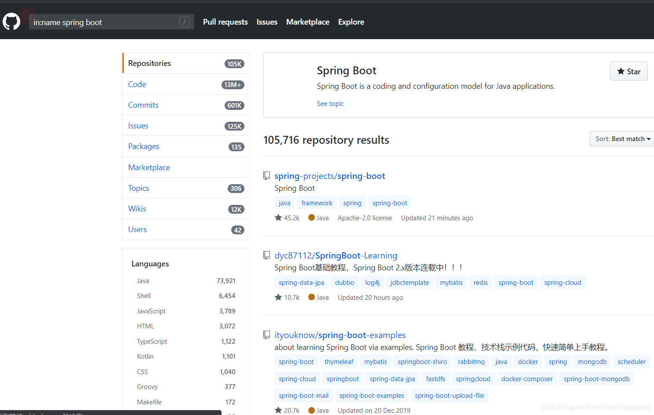The image size is (654, 415).
Task: Show Packages results
Action: tap(186, 146)
